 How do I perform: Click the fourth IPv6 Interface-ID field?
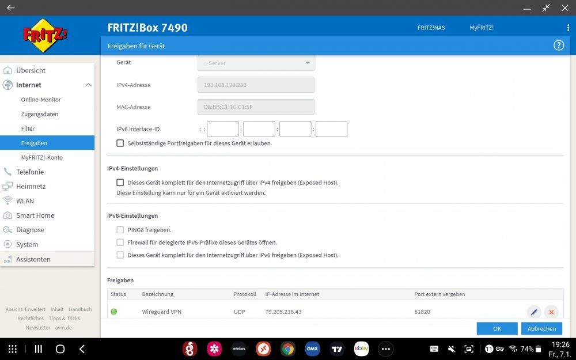(x=331, y=129)
